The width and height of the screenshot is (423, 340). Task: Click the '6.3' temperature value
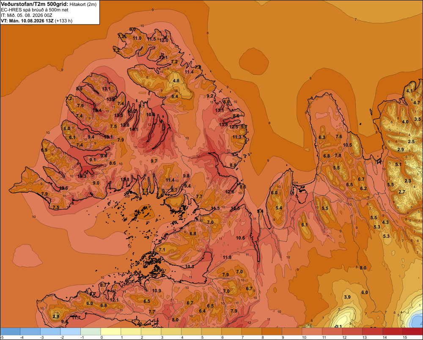322,137
